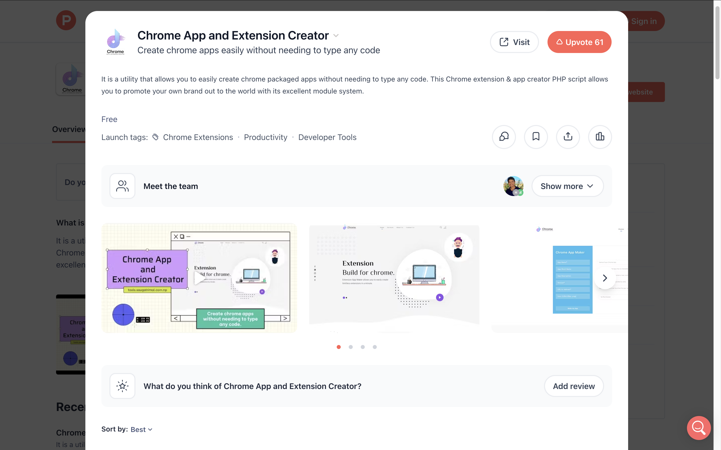721x450 pixels.
Task: Share the launch using the share icon
Action: click(x=568, y=136)
